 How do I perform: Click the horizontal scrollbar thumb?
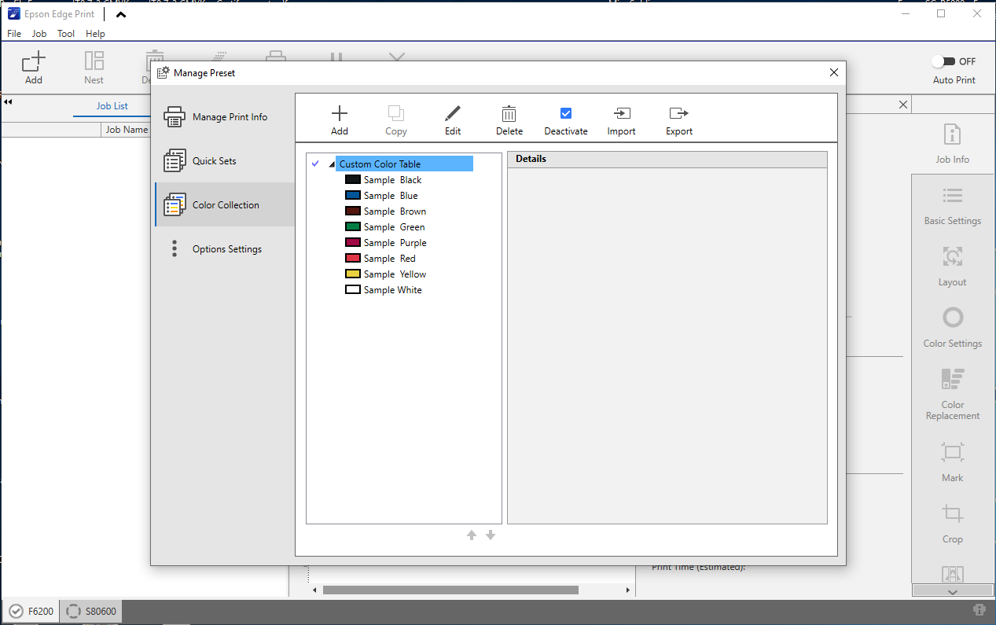coord(450,590)
